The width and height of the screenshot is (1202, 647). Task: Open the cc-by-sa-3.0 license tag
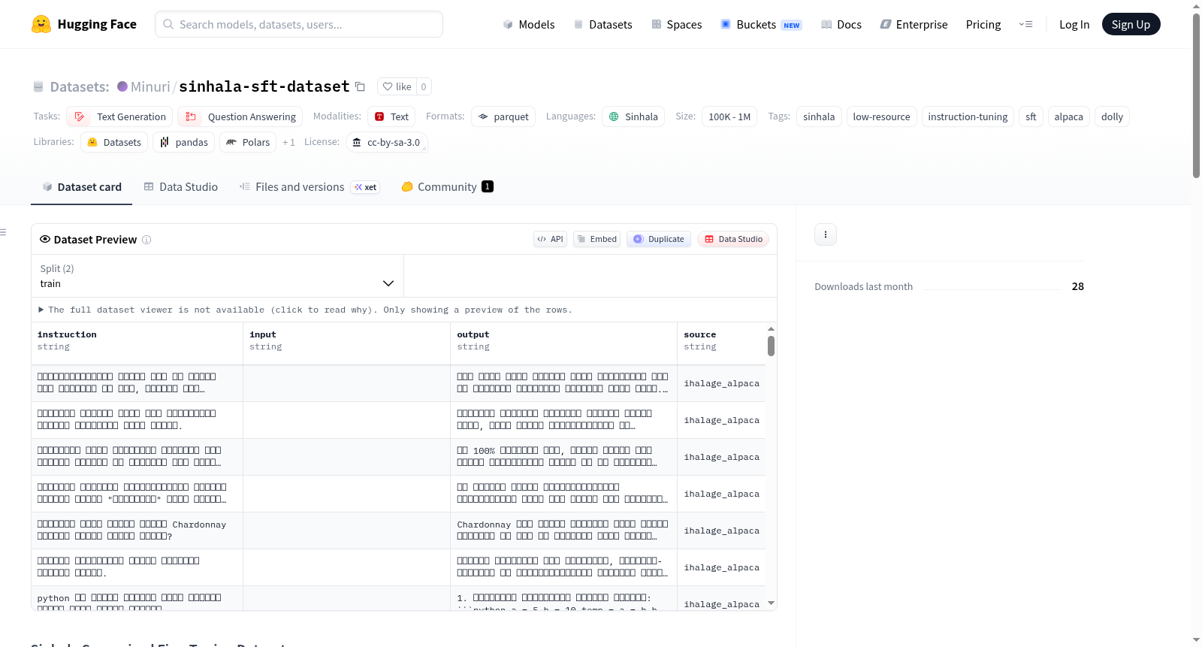386,142
